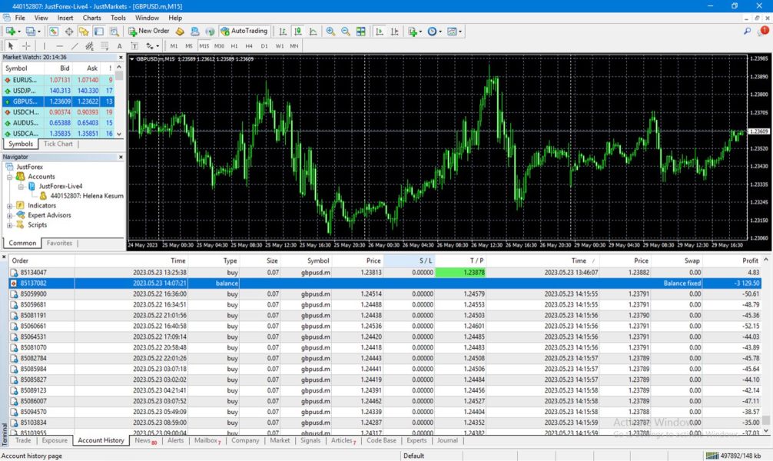Screen dimensions: 773x461
Task: Open the search magnifier icon at top right
Action: 748,32
